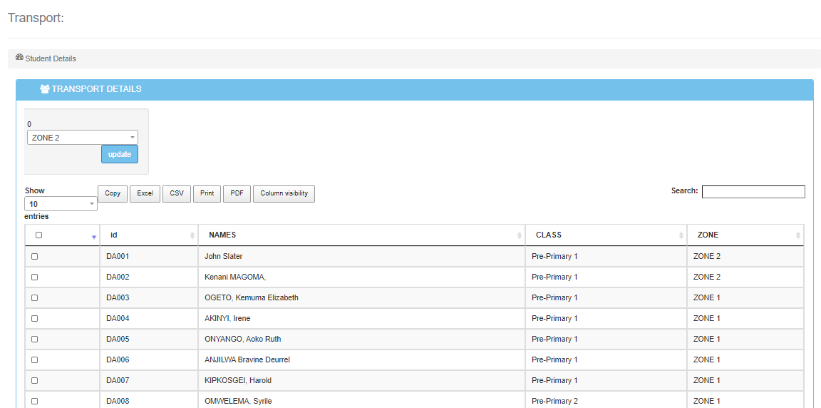Click the Student Details breadcrumb link
Screen dimensions: 821x408
51,58
